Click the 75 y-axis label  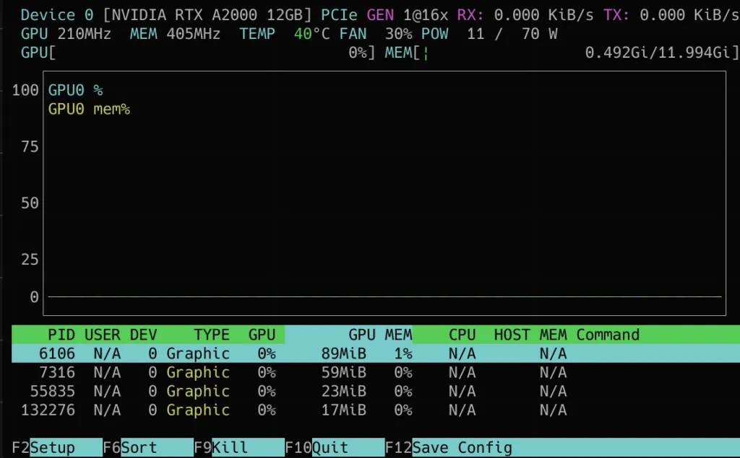pos(30,146)
